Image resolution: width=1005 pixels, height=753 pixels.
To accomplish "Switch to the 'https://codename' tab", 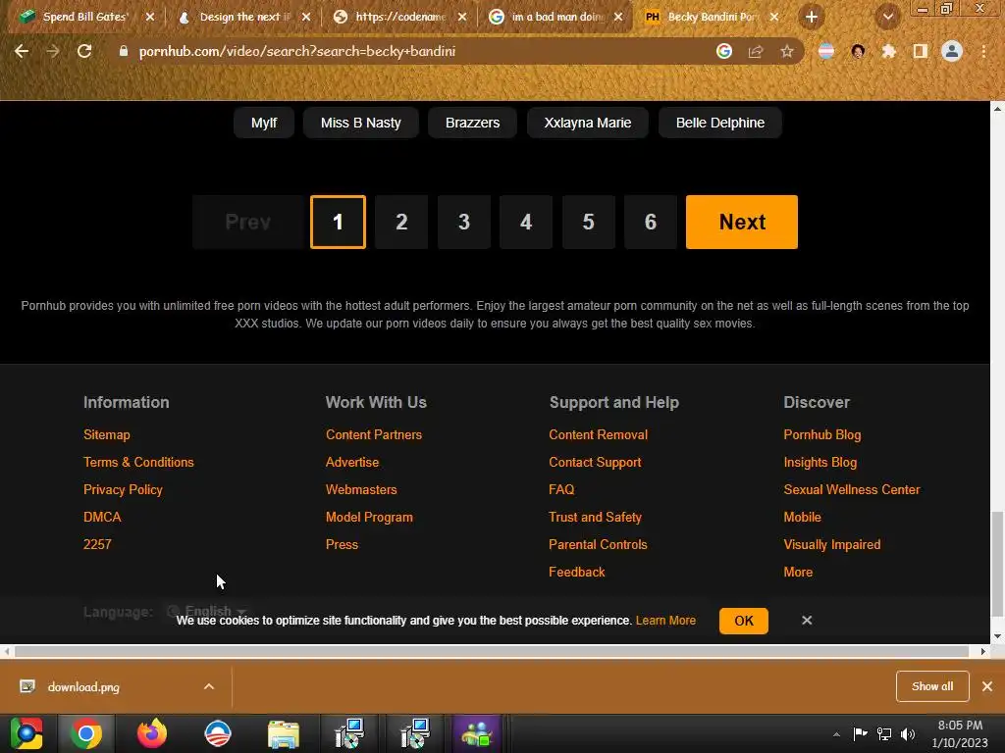I will pyautogui.click(x=400, y=17).
